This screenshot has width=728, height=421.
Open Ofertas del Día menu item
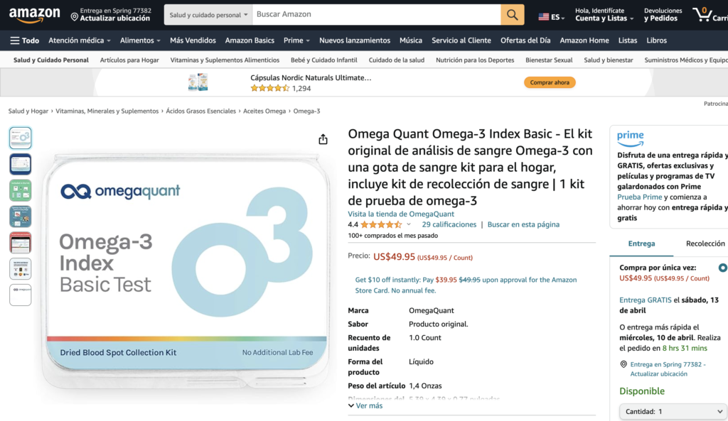525,40
